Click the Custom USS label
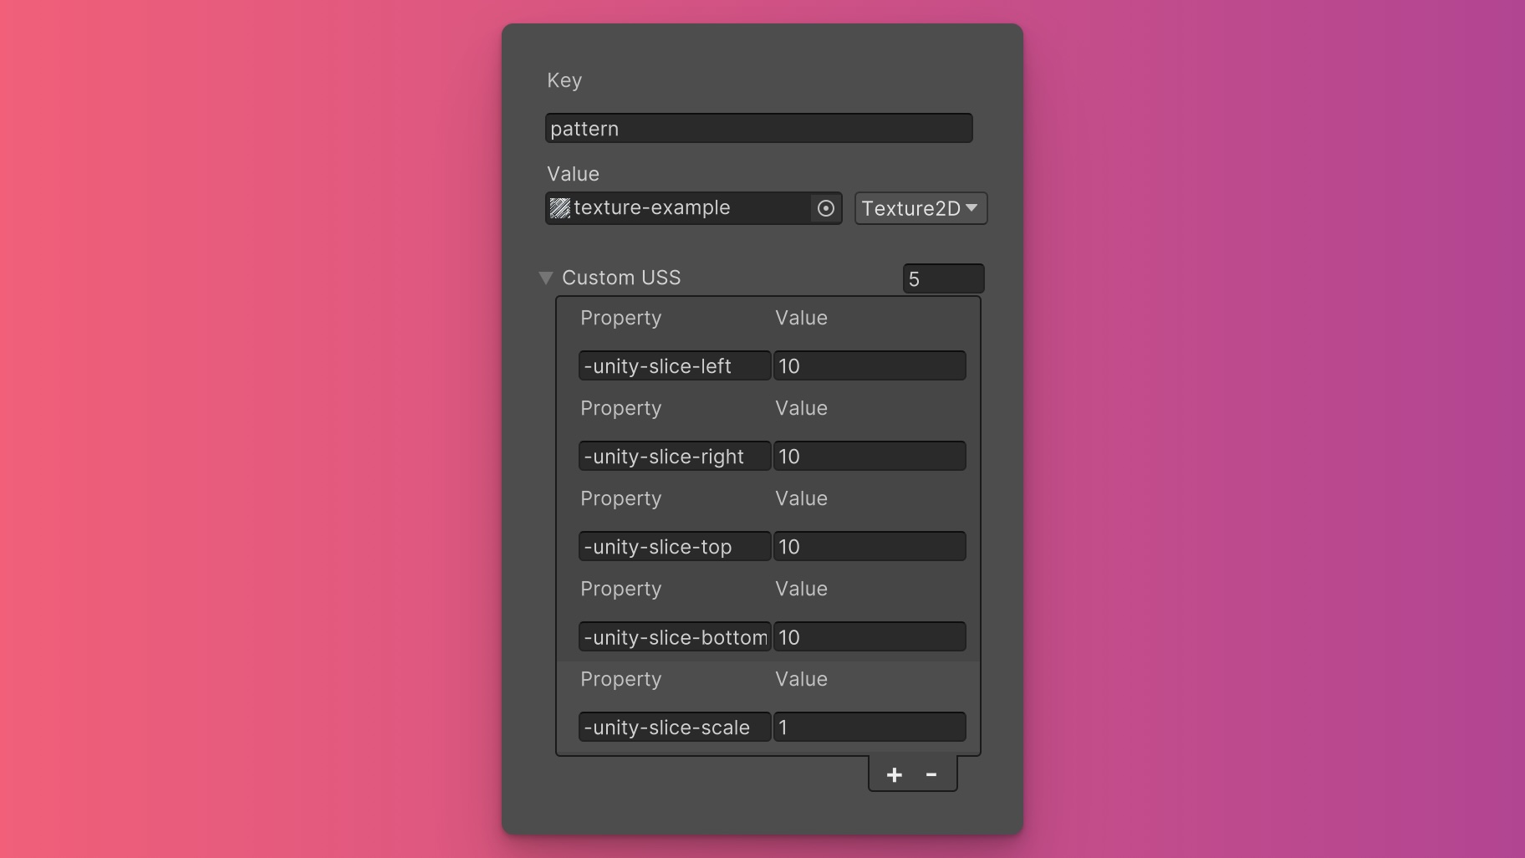1525x858 pixels. pyautogui.click(x=621, y=278)
